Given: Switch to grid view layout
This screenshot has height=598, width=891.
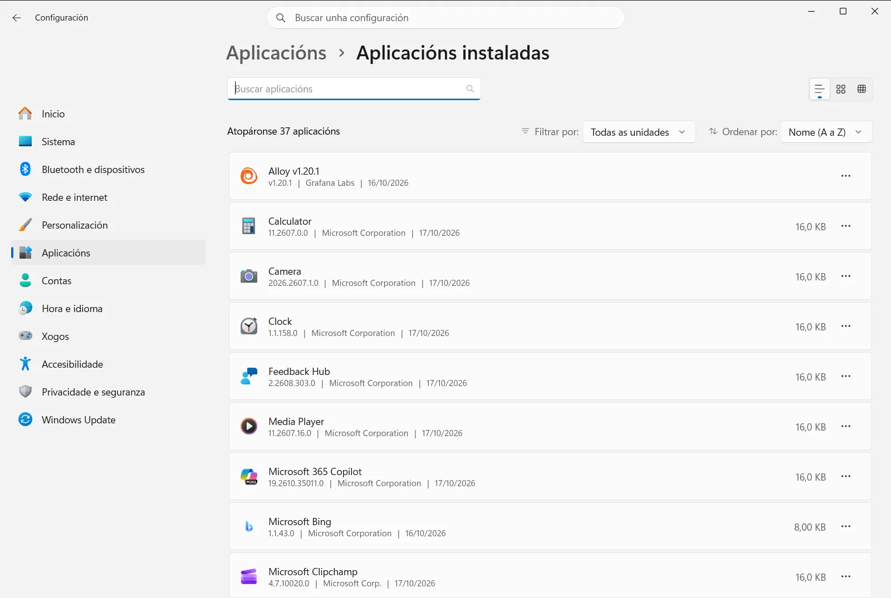Looking at the screenshot, I should pyautogui.click(x=841, y=89).
